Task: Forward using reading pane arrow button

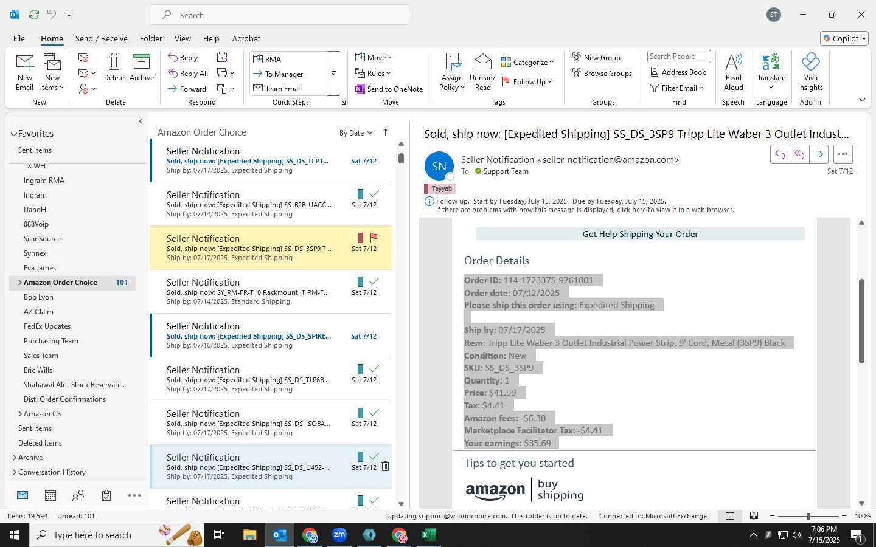Action: 819,154
